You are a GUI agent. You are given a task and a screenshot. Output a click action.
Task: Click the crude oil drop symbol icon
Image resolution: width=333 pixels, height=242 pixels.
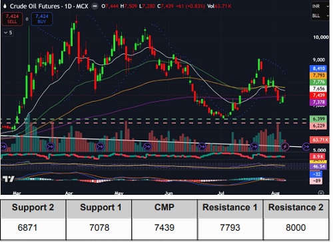5,6
